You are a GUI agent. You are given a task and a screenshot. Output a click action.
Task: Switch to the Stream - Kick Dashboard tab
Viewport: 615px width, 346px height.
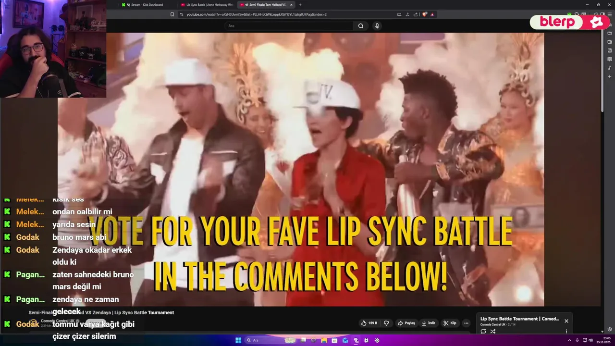[x=147, y=5]
